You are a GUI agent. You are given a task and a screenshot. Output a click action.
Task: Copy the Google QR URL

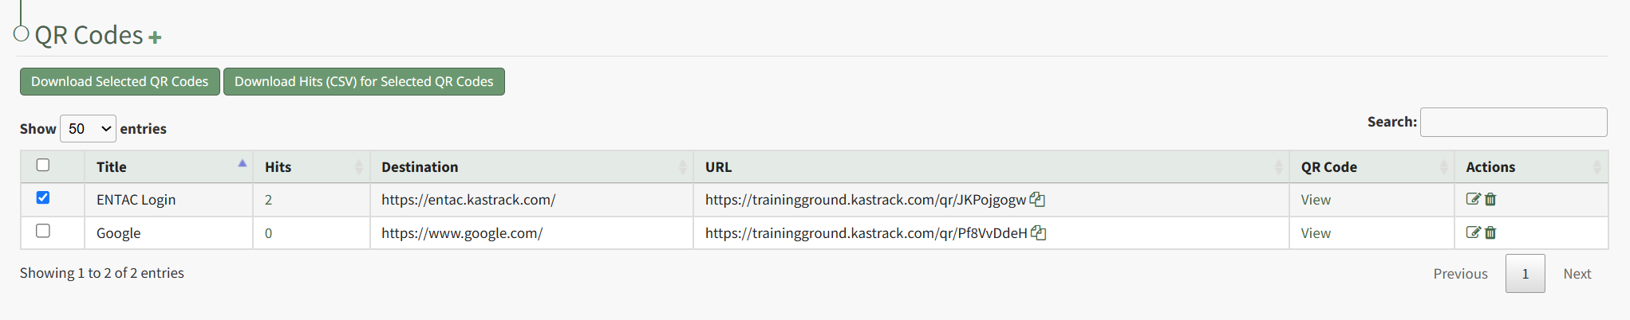[x=1038, y=232]
